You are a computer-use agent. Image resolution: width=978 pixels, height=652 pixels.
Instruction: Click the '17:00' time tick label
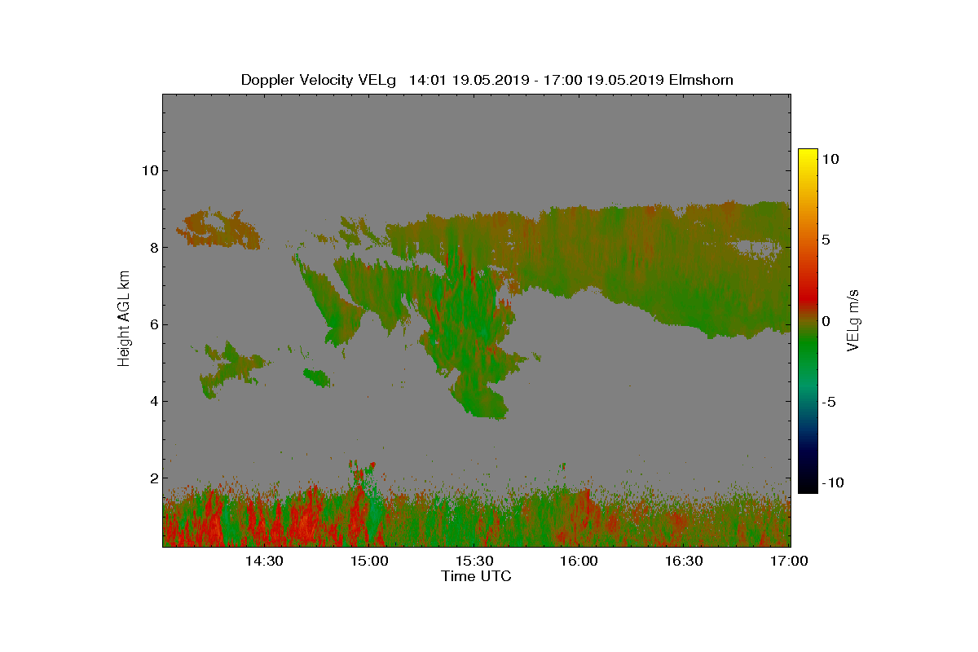tap(789, 561)
